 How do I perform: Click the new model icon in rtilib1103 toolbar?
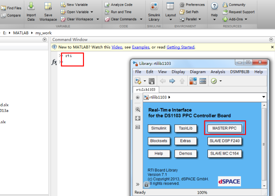click(x=138, y=81)
